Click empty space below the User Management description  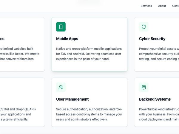pos(89,124)
